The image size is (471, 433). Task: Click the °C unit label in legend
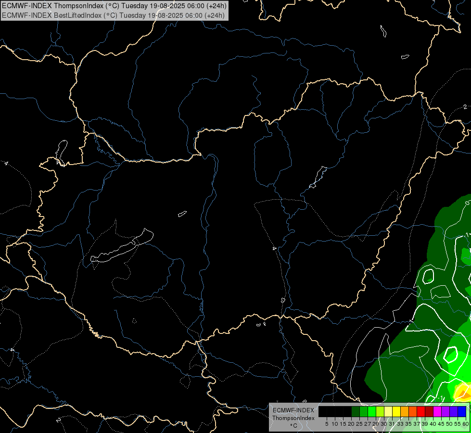tap(294, 426)
